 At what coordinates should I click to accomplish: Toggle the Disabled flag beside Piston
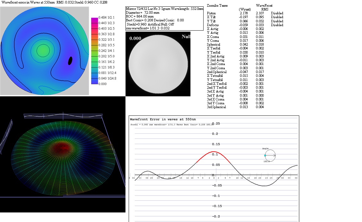pos(277,13)
